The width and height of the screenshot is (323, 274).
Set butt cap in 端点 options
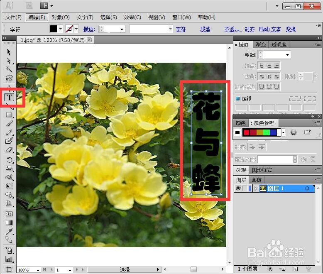point(261,66)
